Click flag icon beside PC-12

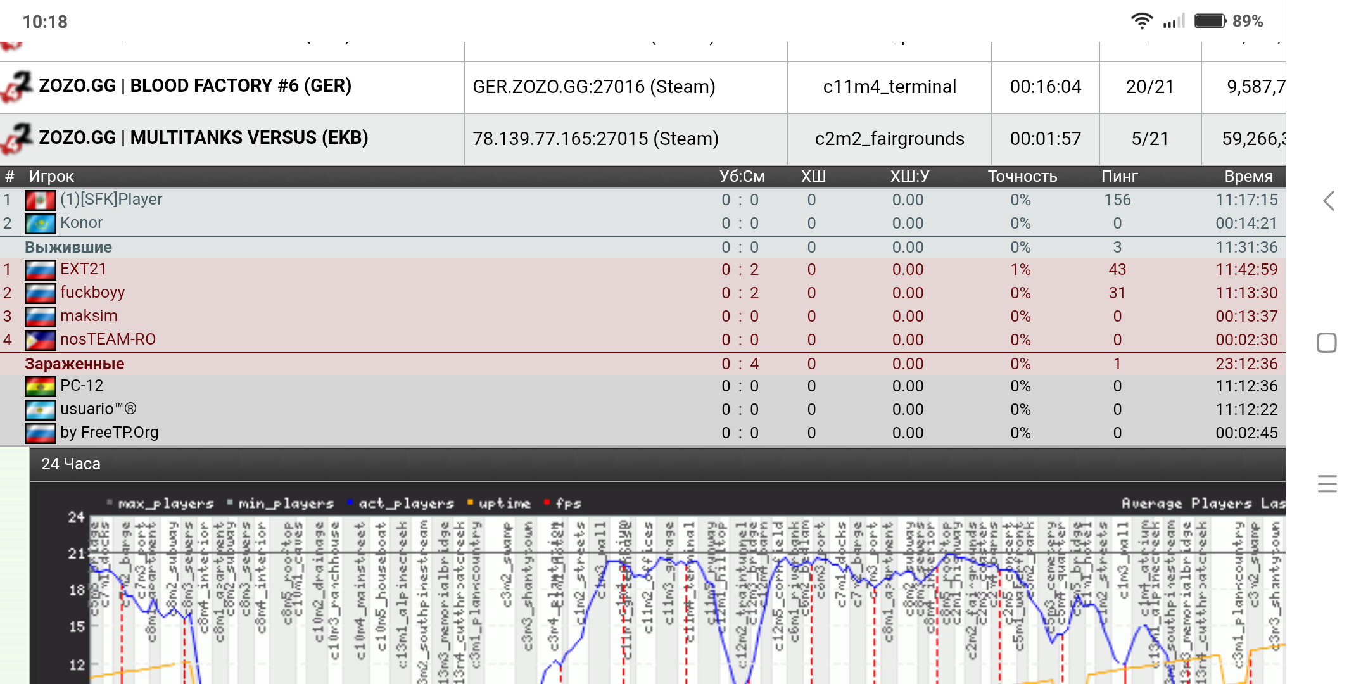click(40, 386)
